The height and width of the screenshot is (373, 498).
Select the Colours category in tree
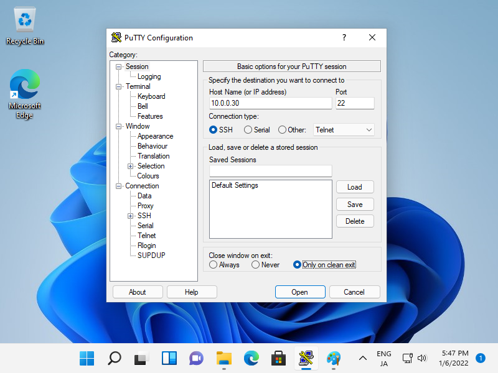148,176
